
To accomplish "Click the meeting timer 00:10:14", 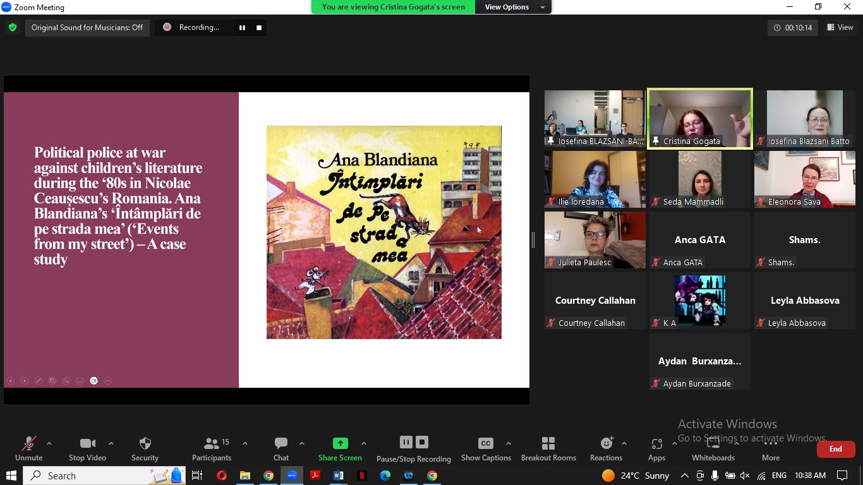I will [x=793, y=27].
